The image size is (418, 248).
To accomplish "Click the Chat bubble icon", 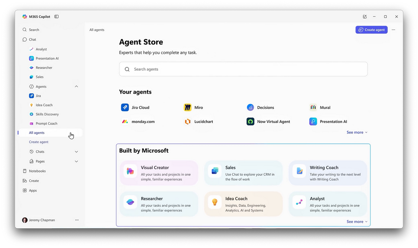I will click(x=25, y=39).
